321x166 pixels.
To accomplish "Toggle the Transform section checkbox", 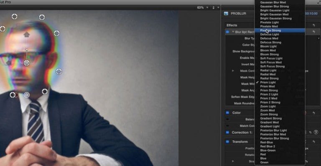I will pyautogui.click(x=227, y=141).
